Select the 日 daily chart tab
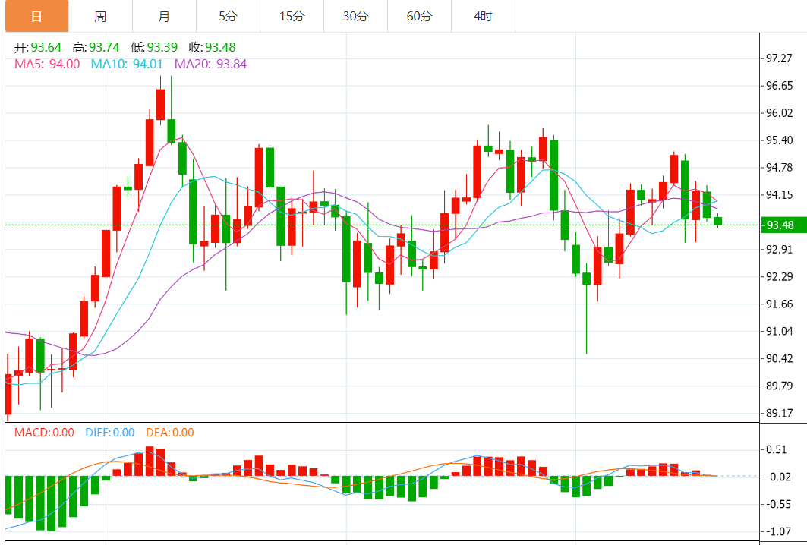 click(x=36, y=17)
